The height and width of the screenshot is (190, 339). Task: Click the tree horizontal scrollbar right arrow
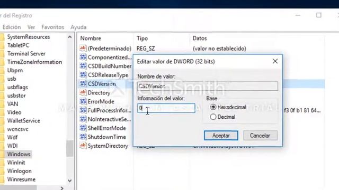click(x=62, y=188)
